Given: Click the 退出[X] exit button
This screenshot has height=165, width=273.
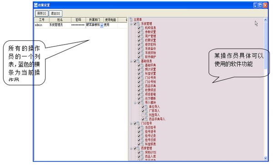Looking at the screenshot, I should [x=56, y=13].
